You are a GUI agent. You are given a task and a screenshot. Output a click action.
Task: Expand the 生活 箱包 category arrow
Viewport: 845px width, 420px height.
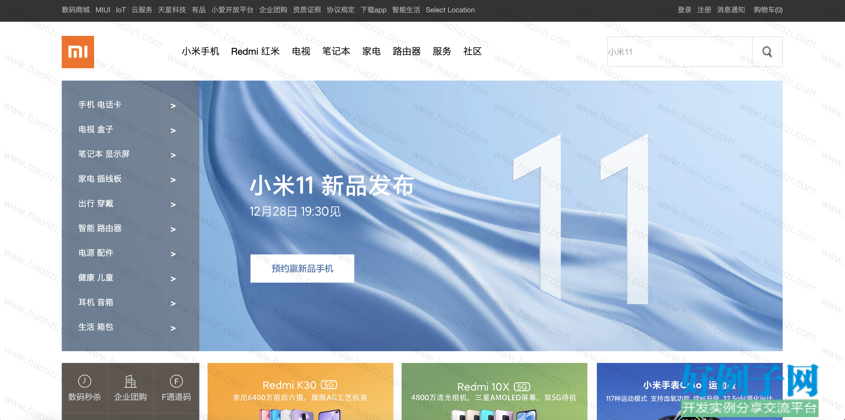[x=173, y=328]
